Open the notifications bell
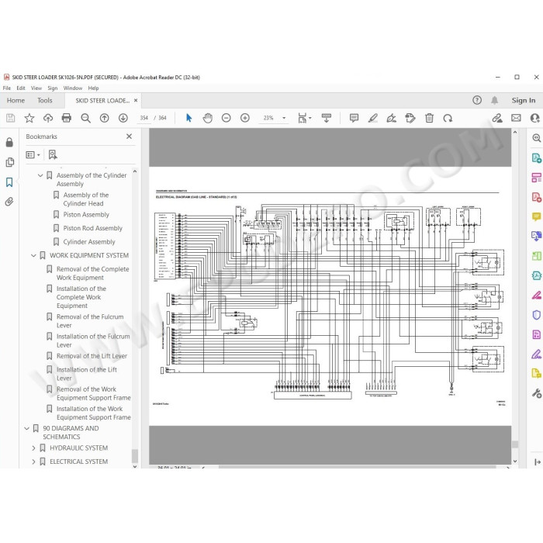Screen dimensions: 543x543 click(x=495, y=100)
